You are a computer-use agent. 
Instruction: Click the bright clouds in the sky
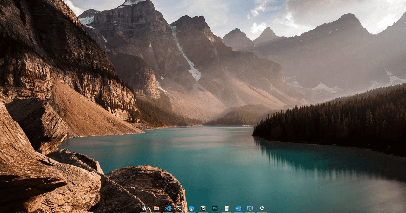[x=259, y=27]
